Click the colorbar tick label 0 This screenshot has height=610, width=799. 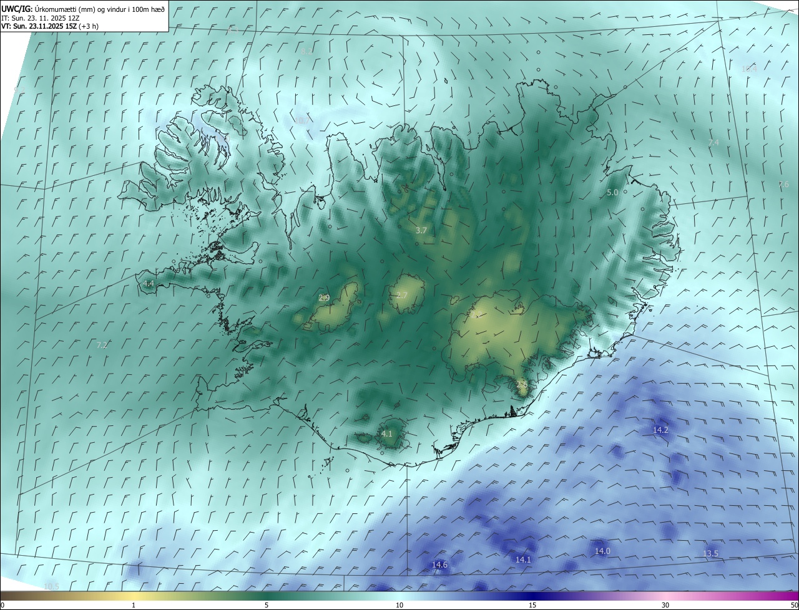coord(2,605)
